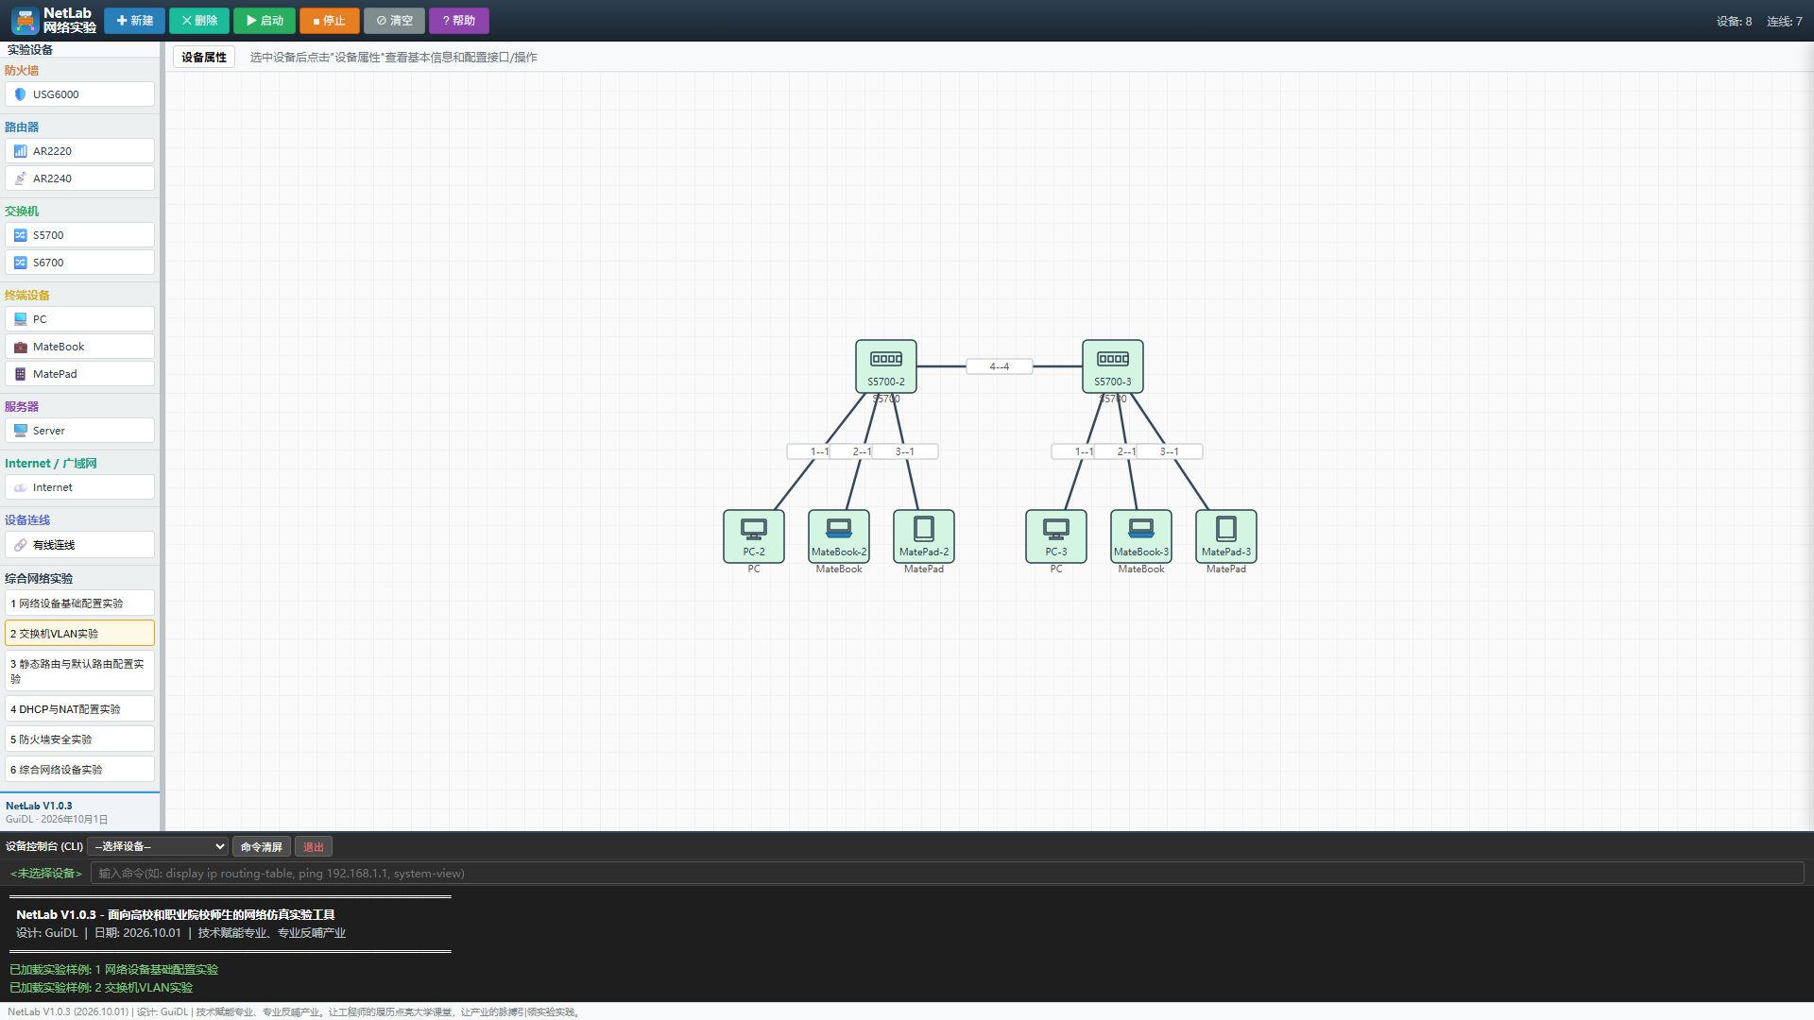
Task: Click the NetLab 网络实验 logo
Action: point(54,21)
